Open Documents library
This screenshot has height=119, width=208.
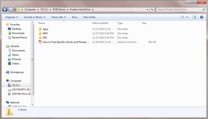pyautogui.click(x=19, y=50)
